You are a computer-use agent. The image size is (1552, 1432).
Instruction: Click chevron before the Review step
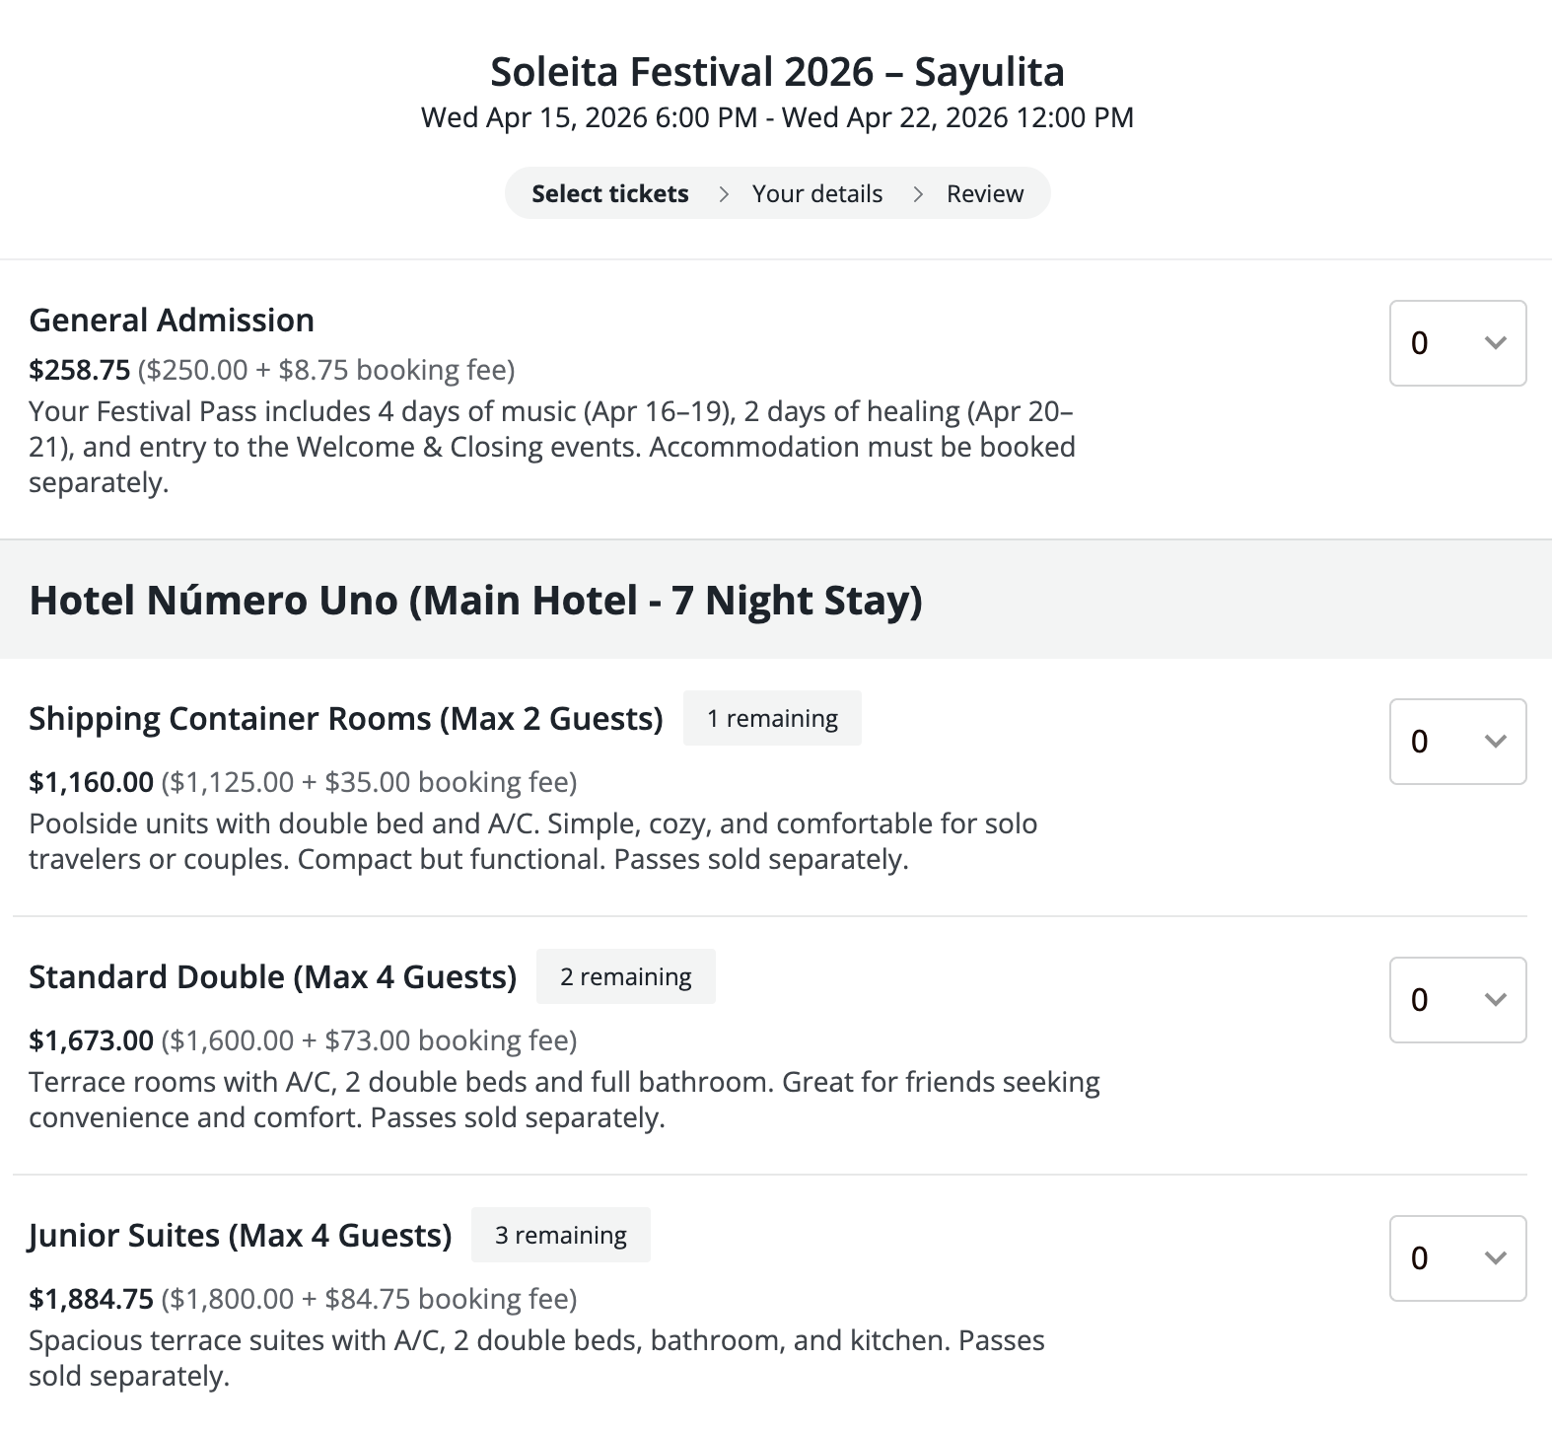[x=918, y=194]
